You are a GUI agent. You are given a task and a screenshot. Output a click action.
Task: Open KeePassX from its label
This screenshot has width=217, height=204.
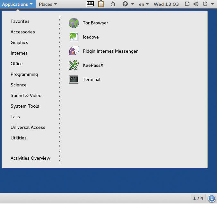coord(93,65)
